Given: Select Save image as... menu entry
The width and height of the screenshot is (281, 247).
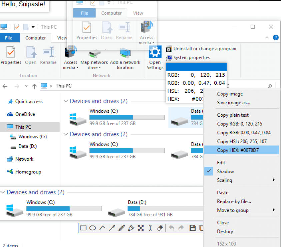Looking at the screenshot, I should [233, 103].
